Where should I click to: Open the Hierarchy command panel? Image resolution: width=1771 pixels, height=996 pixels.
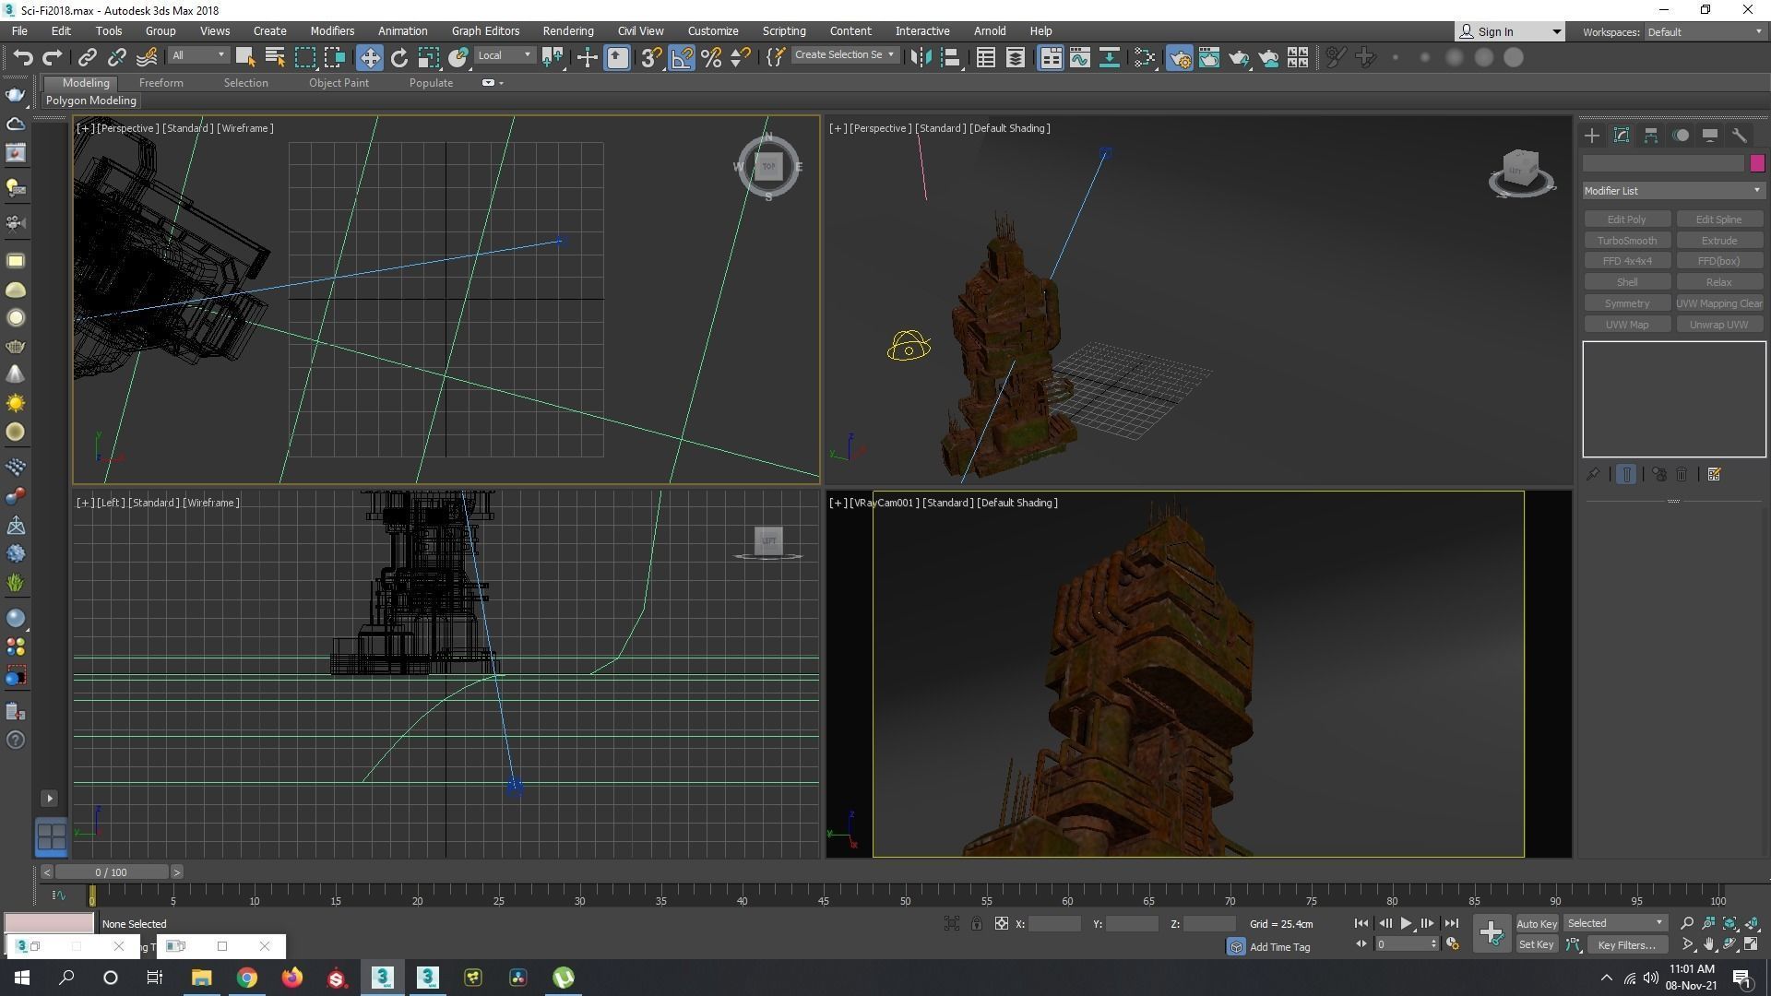(1651, 136)
